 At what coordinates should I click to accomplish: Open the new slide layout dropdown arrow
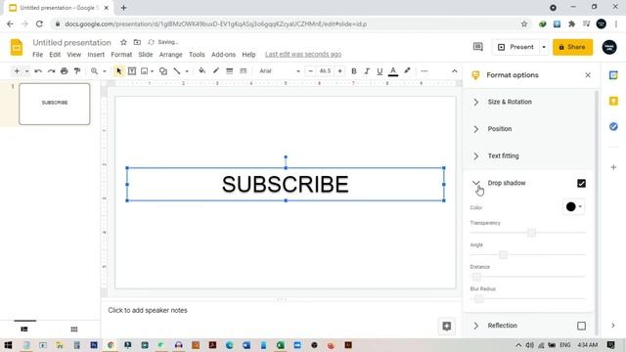click(26, 71)
